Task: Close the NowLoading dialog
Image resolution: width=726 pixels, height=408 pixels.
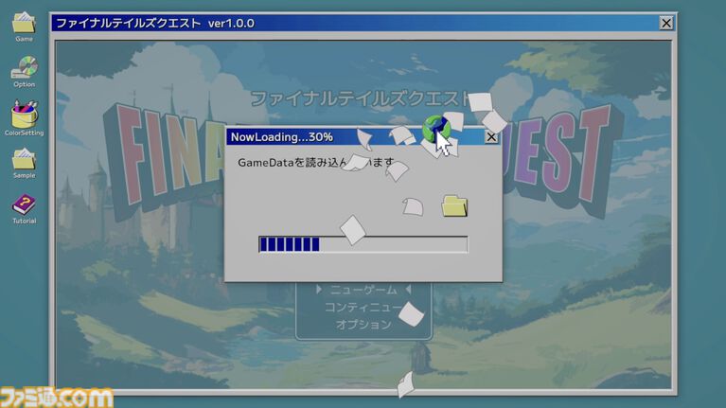Action: click(x=491, y=137)
